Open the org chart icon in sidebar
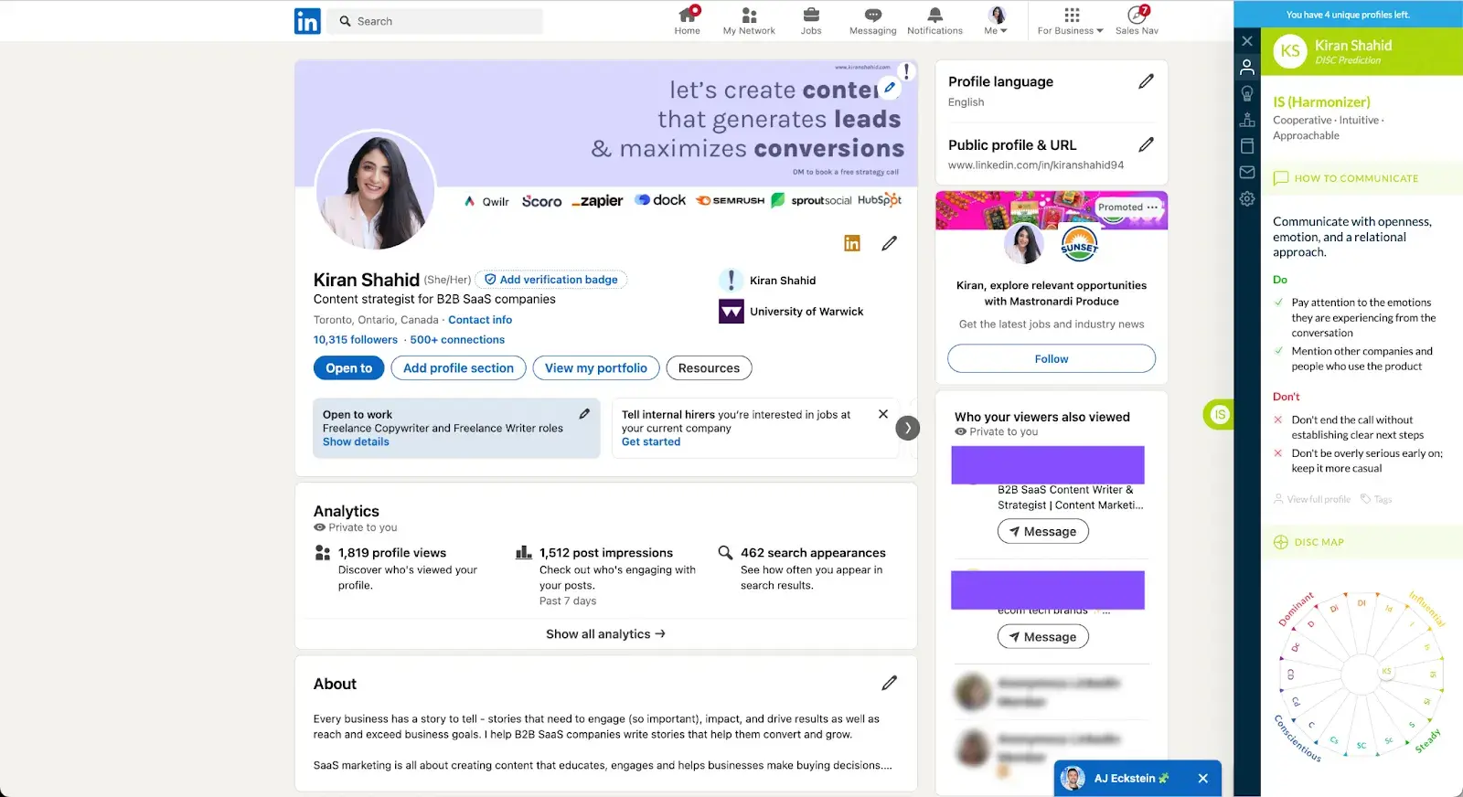 tap(1247, 120)
